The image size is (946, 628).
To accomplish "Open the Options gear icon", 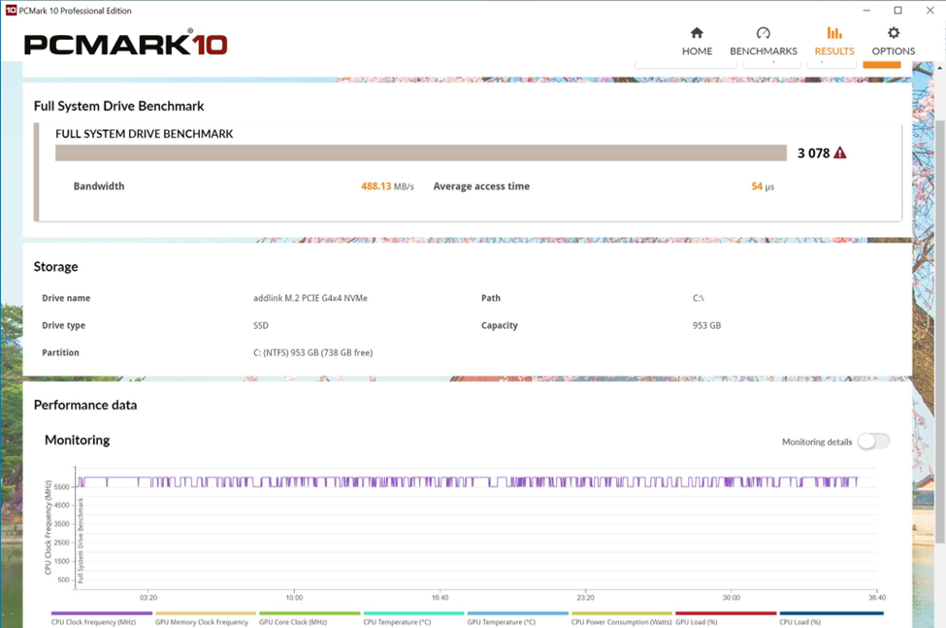I will click(x=893, y=34).
